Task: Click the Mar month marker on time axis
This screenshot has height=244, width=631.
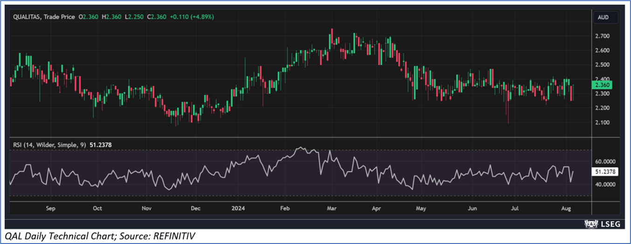Action: coord(331,209)
